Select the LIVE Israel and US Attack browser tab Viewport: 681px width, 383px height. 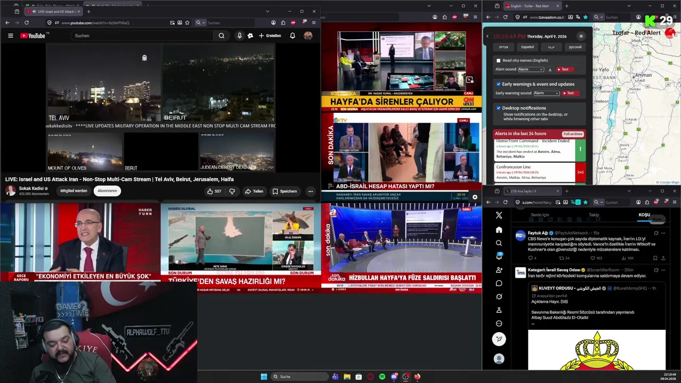(x=53, y=11)
